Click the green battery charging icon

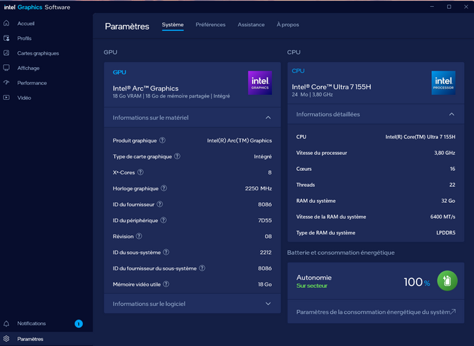(447, 281)
